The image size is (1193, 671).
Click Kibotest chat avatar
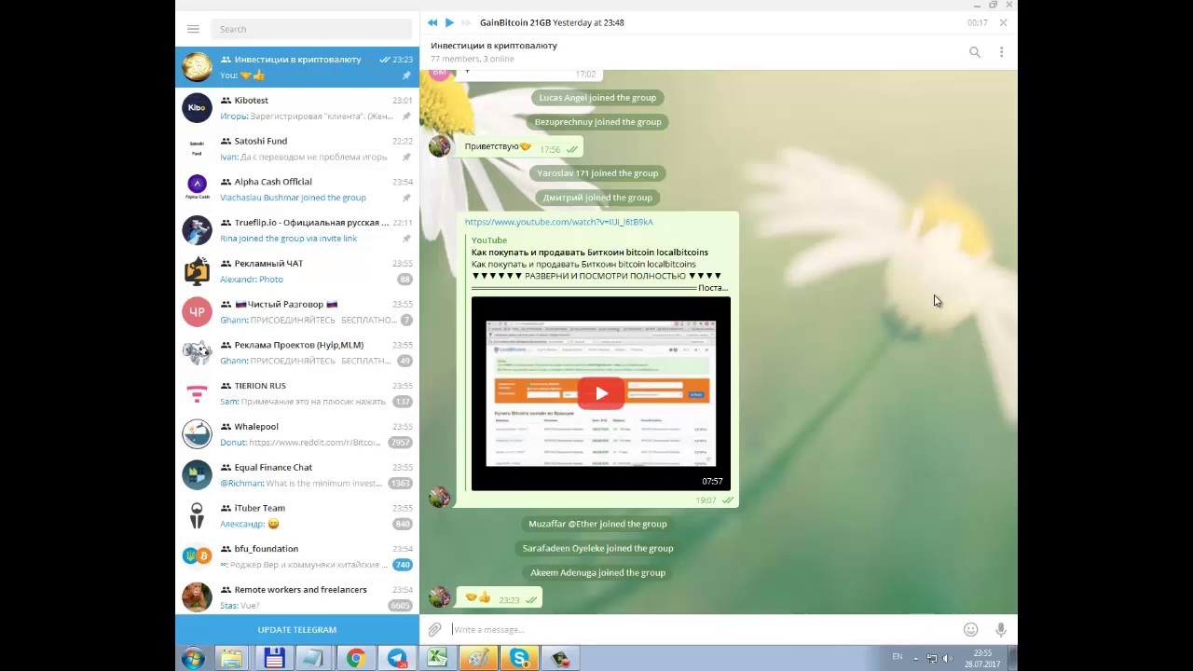(197, 108)
